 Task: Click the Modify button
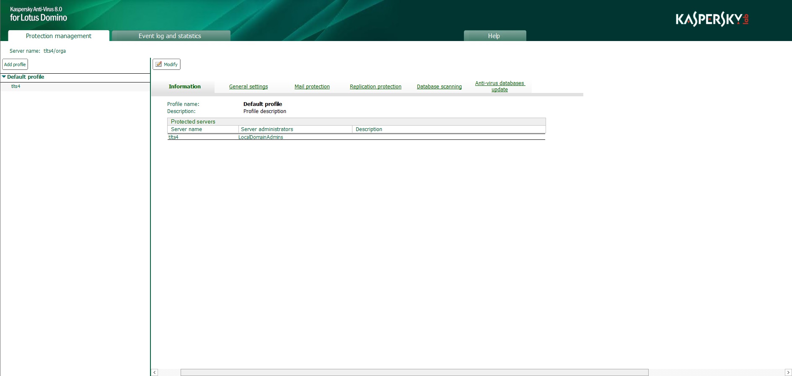[166, 64]
